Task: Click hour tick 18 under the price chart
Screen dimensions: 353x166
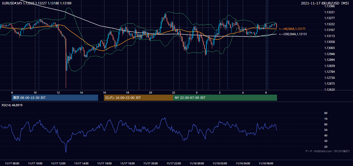Action: point(127,92)
